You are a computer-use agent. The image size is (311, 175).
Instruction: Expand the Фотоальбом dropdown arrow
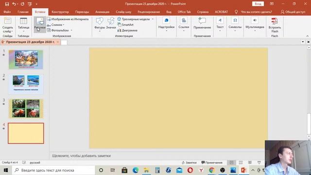click(x=71, y=30)
